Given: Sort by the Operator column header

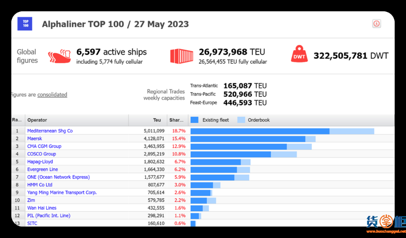Looking at the screenshot, I should point(37,120).
